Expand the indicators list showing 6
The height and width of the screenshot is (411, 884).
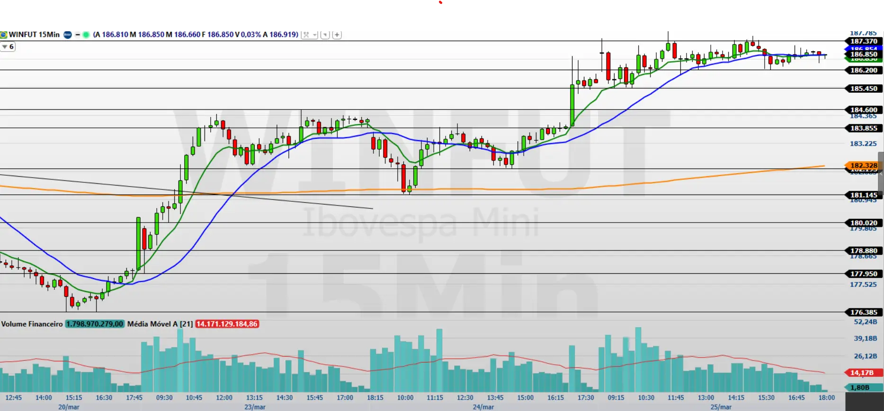[8, 46]
